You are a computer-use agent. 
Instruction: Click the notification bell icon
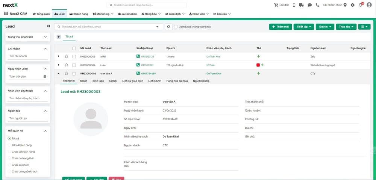[x=360, y=5]
